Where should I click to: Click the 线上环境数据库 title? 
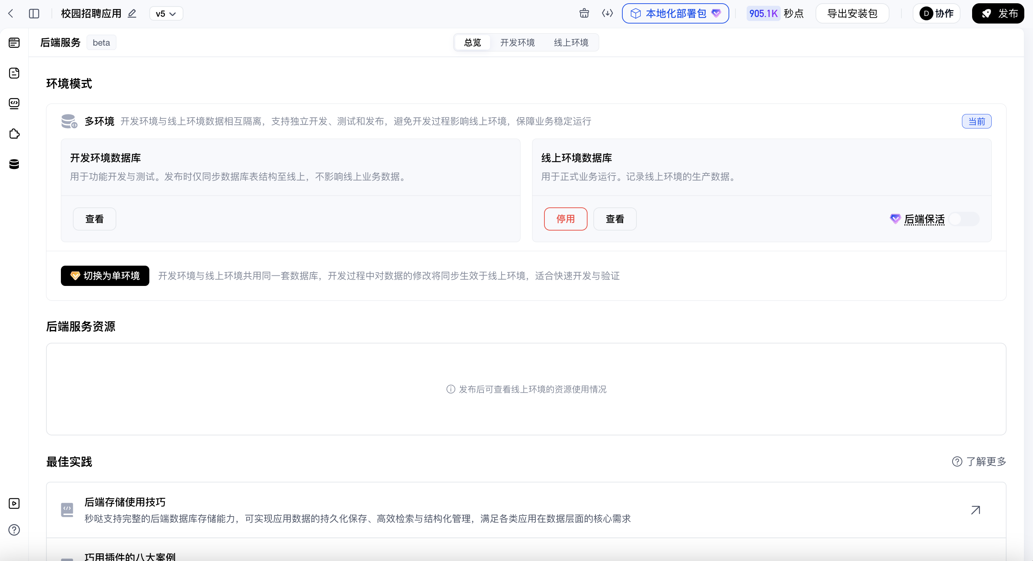point(577,158)
